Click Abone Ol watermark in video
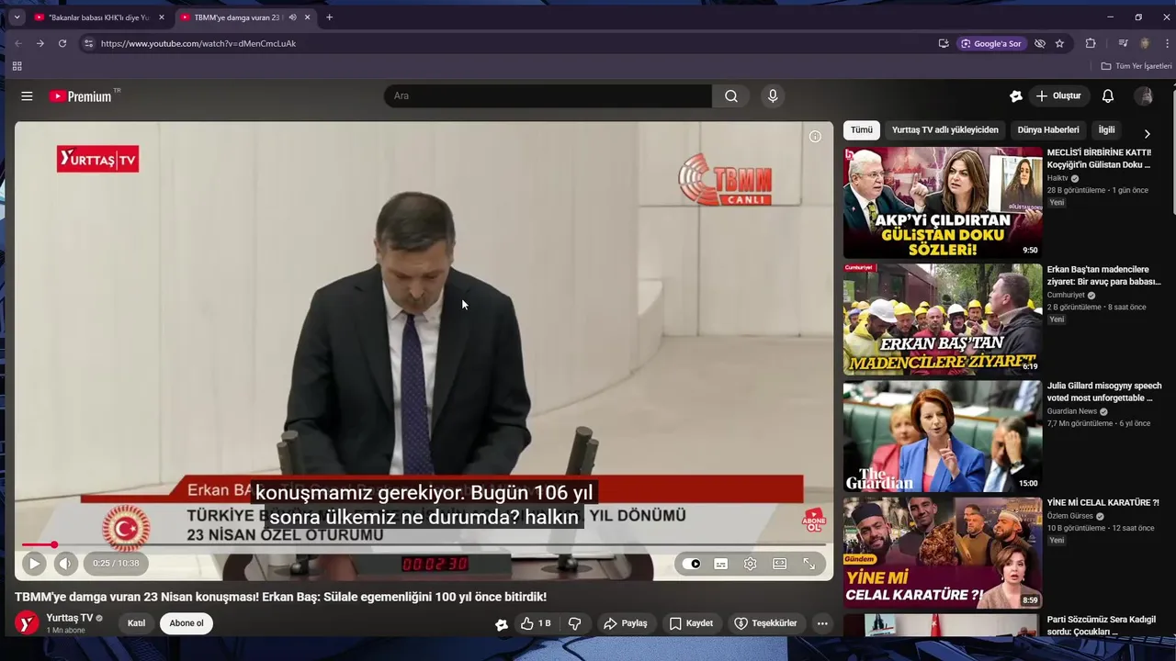Screen dimensions: 1176x661 coord(814,521)
